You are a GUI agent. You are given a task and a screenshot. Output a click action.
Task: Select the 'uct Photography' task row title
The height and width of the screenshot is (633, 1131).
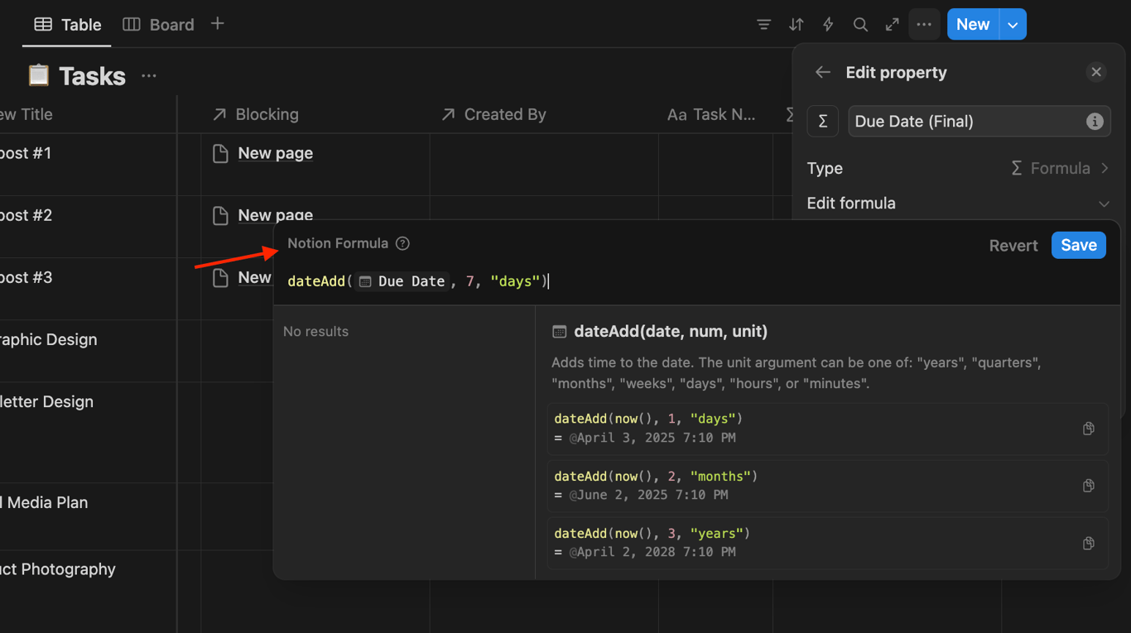pyautogui.click(x=57, y=569)
